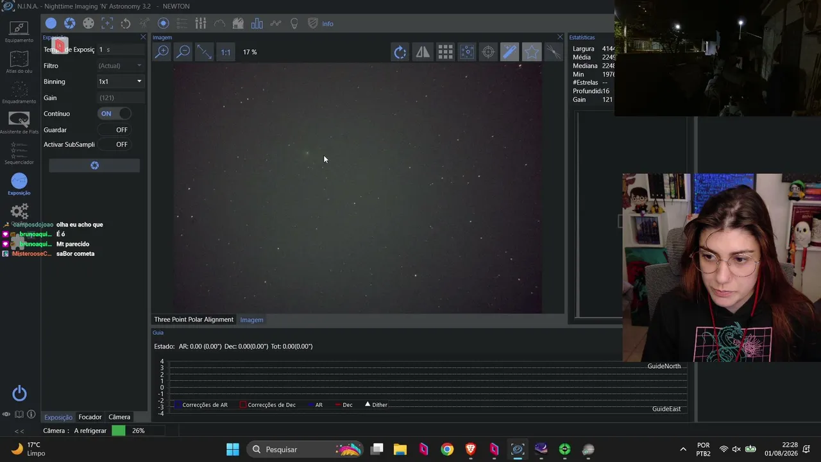This screenshot has width=821, height=462.
Task: Click the capture button under the switches
Action: 94,166
